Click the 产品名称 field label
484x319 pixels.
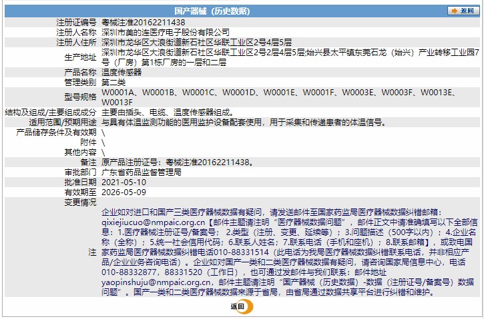80,73
